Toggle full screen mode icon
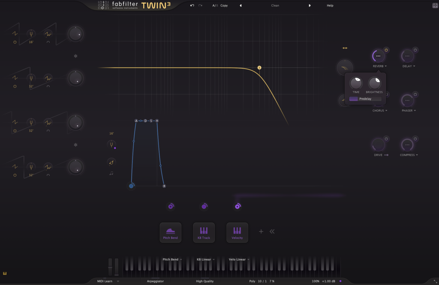Screen dimensions: 439x285 pos(435,6)
